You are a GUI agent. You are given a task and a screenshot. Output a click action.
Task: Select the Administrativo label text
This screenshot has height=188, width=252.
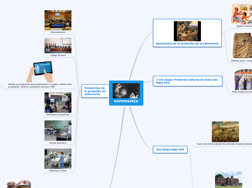(x=58, y=32)
